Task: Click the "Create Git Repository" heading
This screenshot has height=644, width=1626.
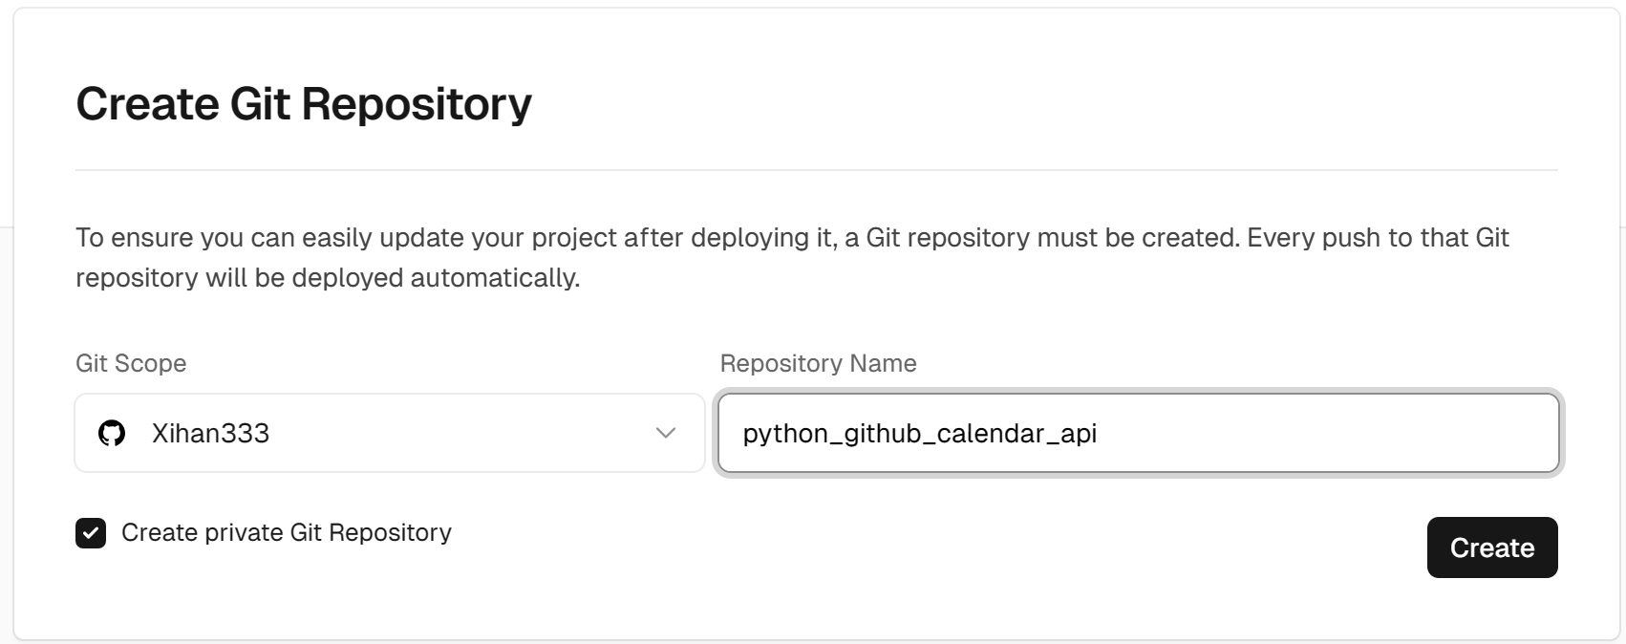Action: 304,103
